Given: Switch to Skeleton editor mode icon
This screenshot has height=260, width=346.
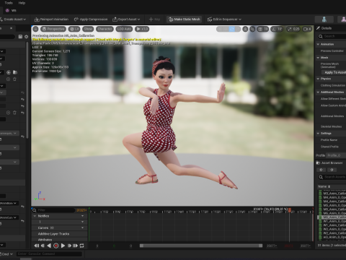Looking at the screenshot, I should 324,19.
